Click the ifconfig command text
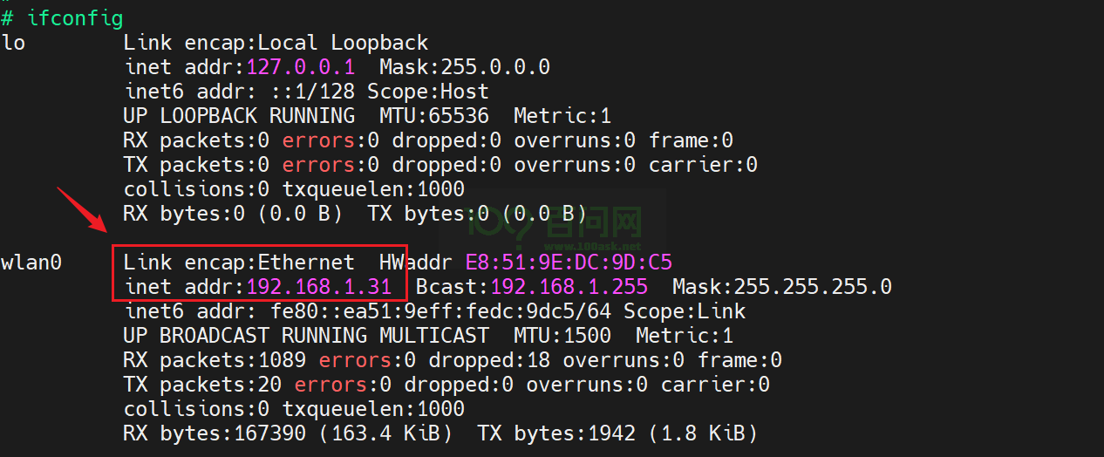Viewport: 1104px width, 457px height. coord(75,17)
